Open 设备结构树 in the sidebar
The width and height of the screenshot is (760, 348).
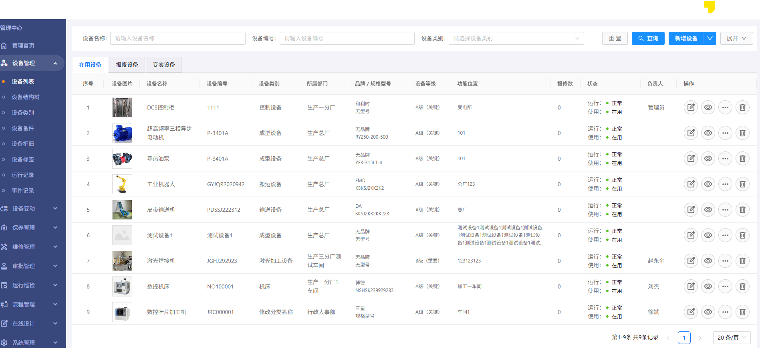click(26, 97)
